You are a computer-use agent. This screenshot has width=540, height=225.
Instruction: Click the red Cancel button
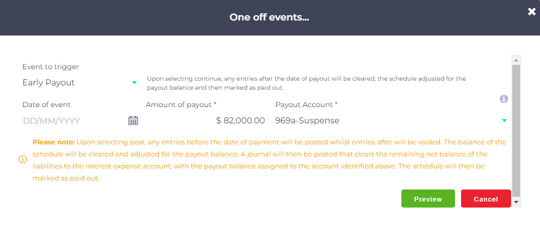486,199
